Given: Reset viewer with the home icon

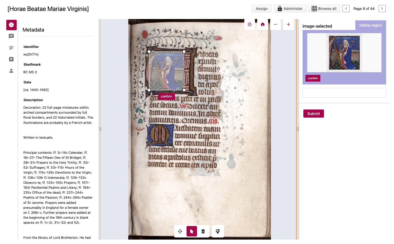Looking at the screenshot, I should click(x=263, y=25).
